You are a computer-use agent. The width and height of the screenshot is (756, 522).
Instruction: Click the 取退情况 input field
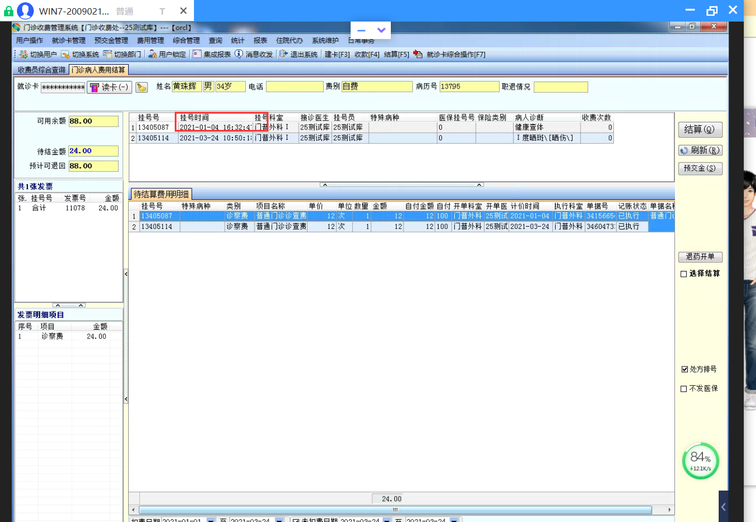pos(561,87)
